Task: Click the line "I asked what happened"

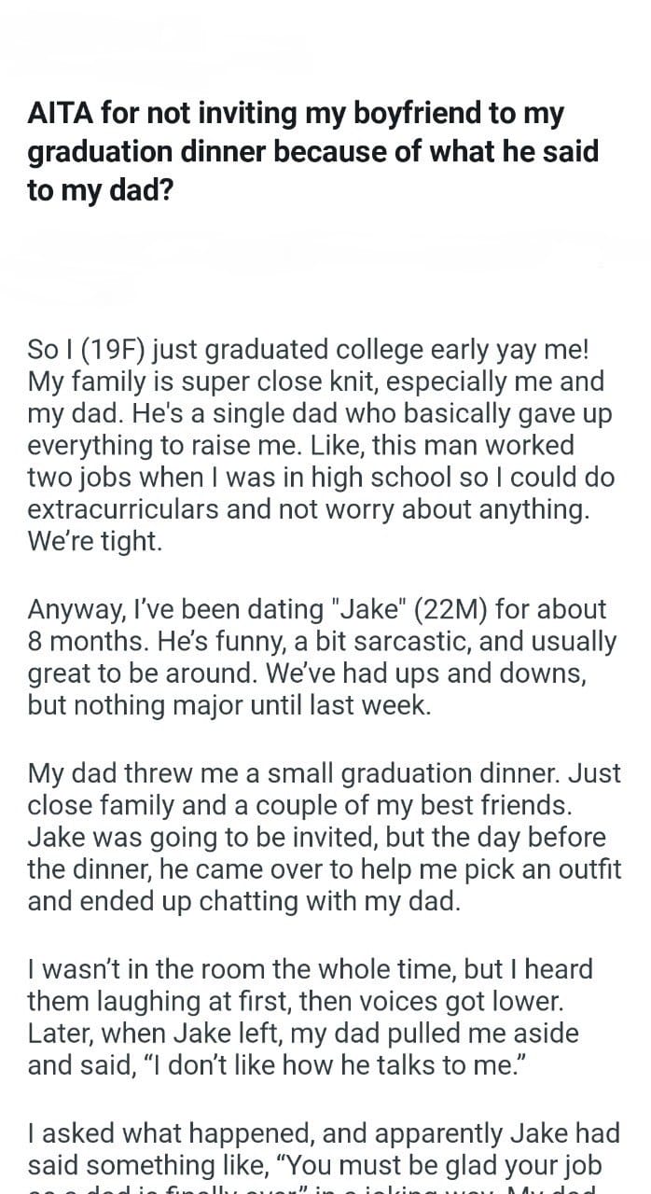Action: click(x=324, y=1132)
